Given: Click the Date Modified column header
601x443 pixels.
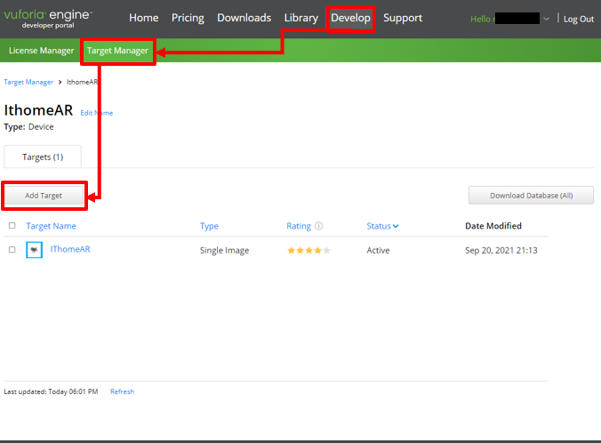Looking at the screenshot, I should click(x=493, y=226).
